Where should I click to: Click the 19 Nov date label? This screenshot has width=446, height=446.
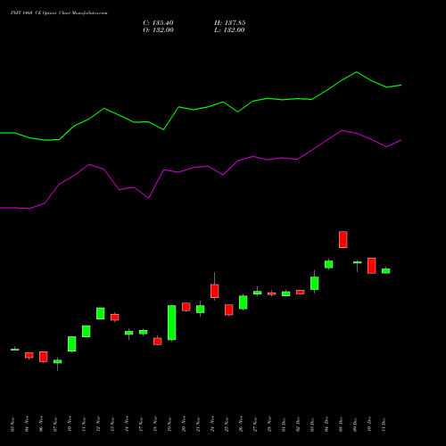pyautogui.click(x=169, y=425)
